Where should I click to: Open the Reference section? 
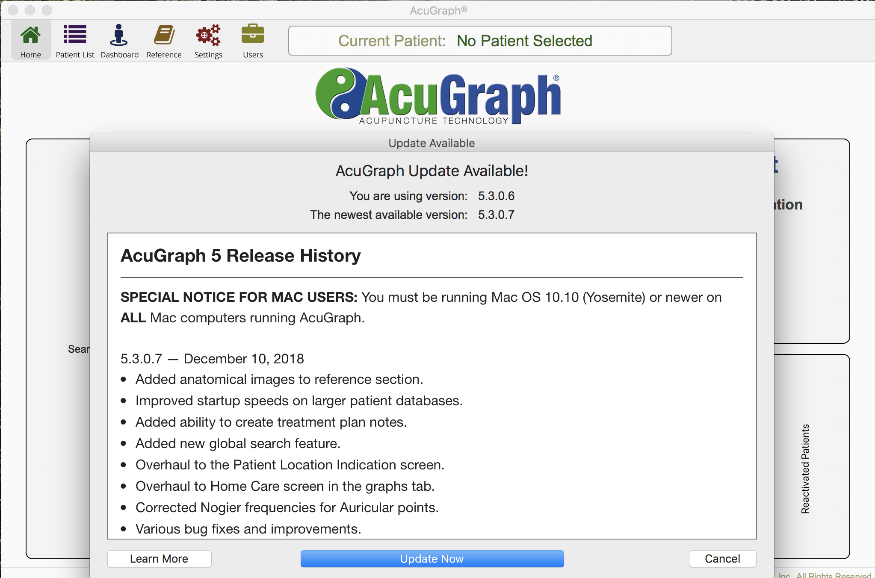(164, 39)
